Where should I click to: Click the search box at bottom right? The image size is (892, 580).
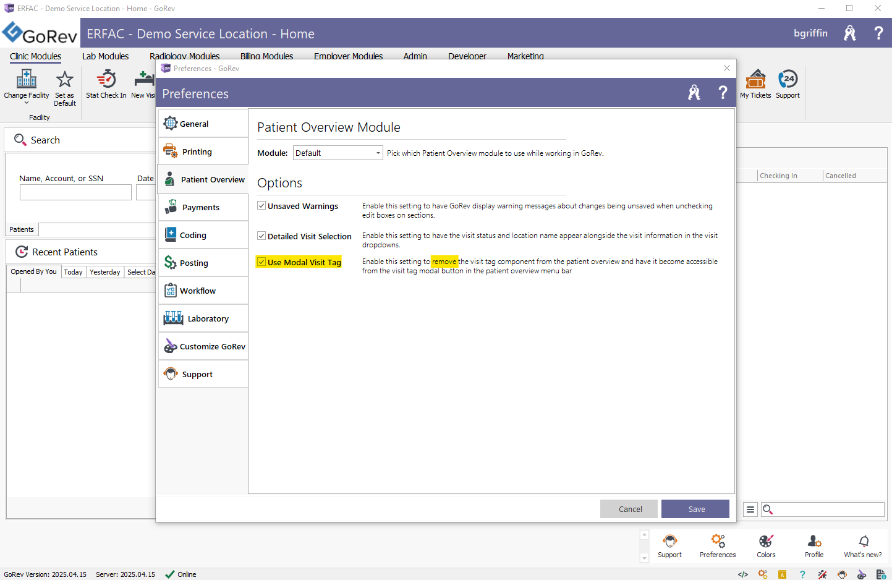click(823, 510)
